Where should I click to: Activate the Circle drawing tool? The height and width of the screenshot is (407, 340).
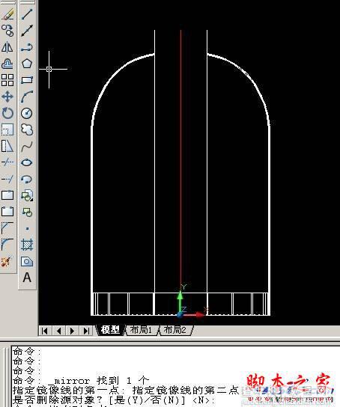27,113
